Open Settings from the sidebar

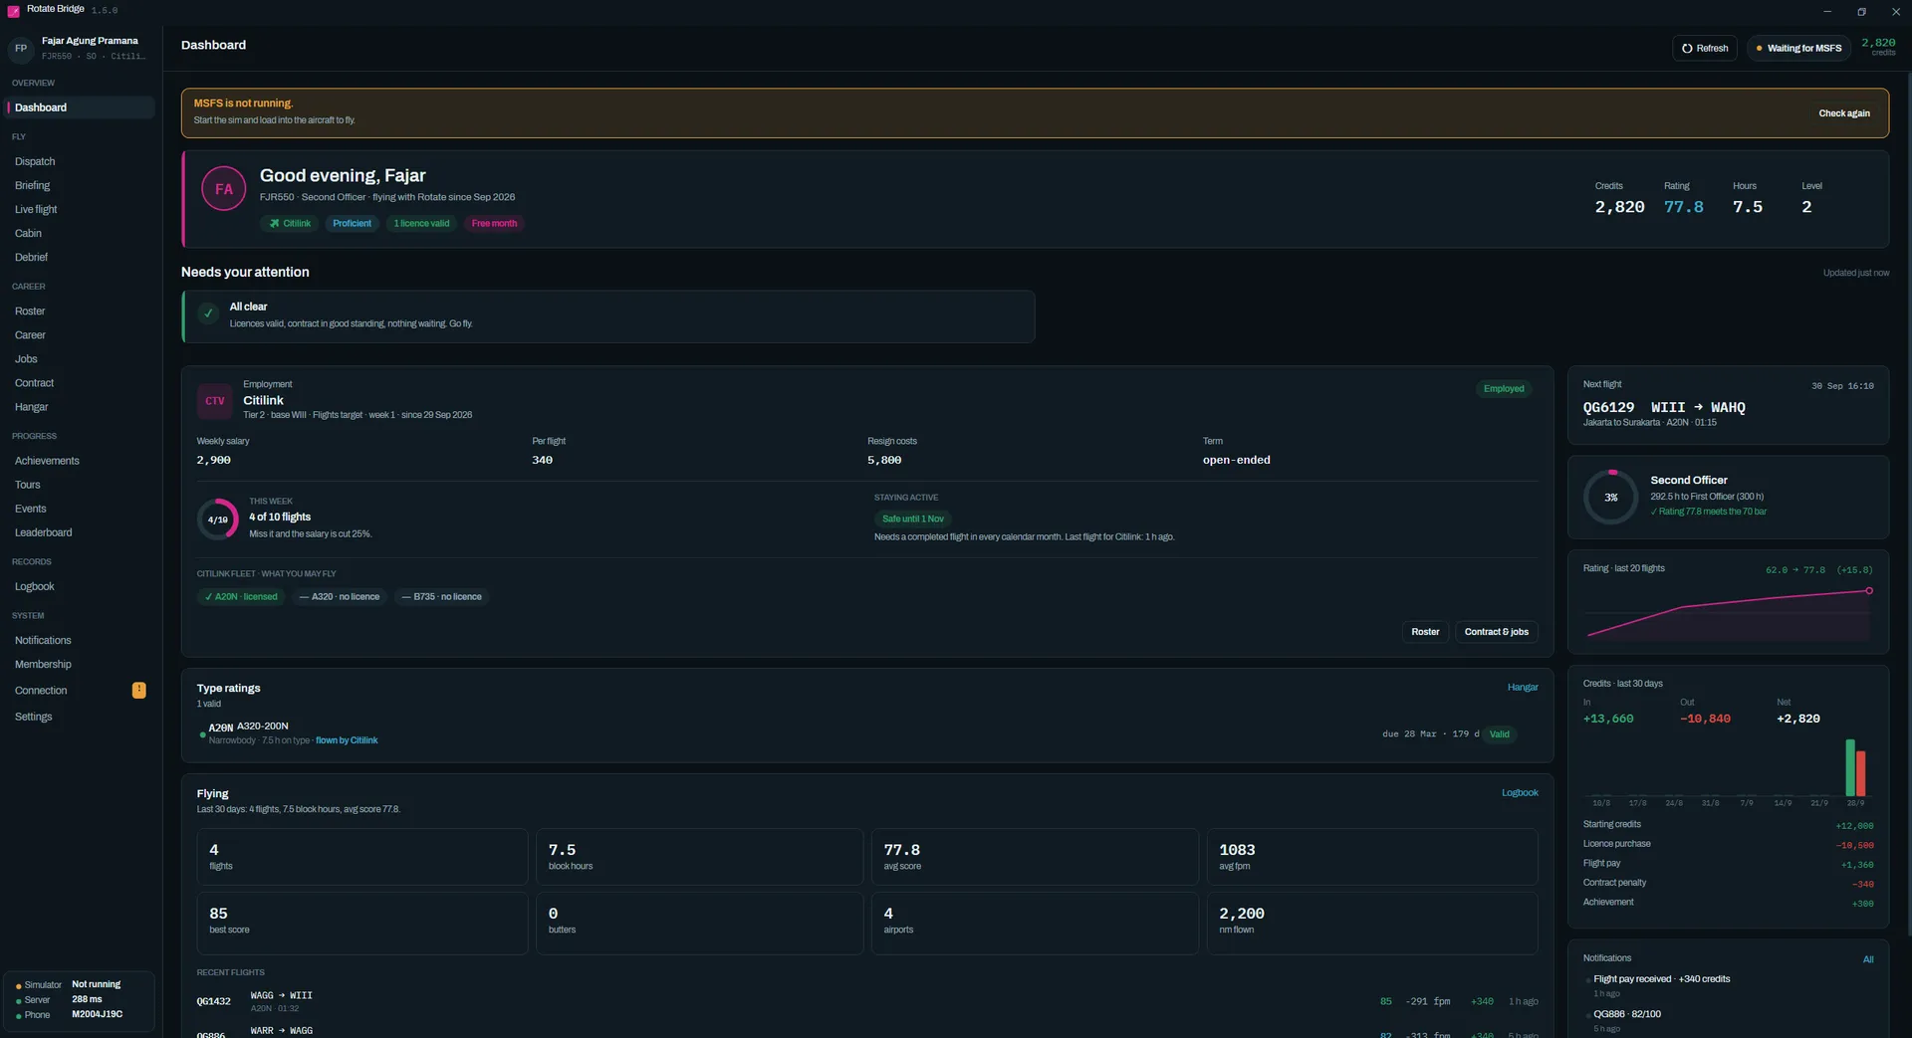tap(81, 717)
